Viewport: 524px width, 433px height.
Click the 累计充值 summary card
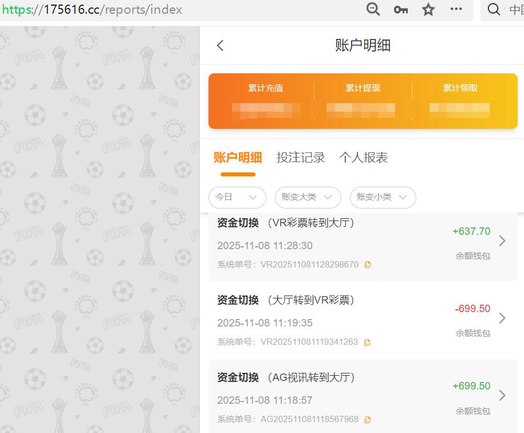[265, 99]
